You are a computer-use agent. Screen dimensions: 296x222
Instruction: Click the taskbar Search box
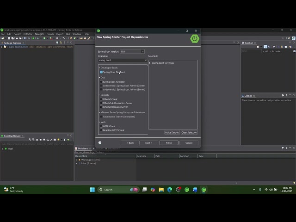pos(118,190)
